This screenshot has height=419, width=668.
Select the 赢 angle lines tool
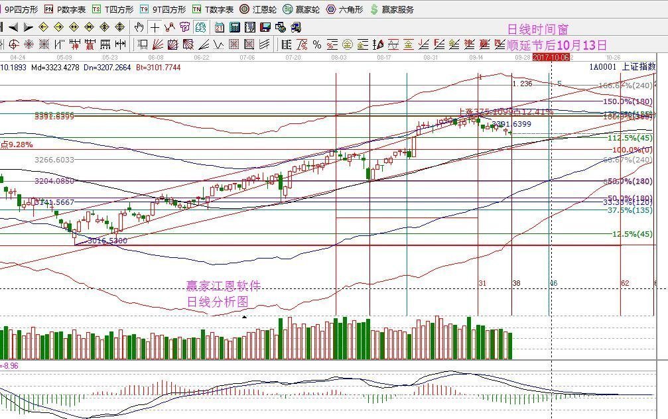coord(484,44)
